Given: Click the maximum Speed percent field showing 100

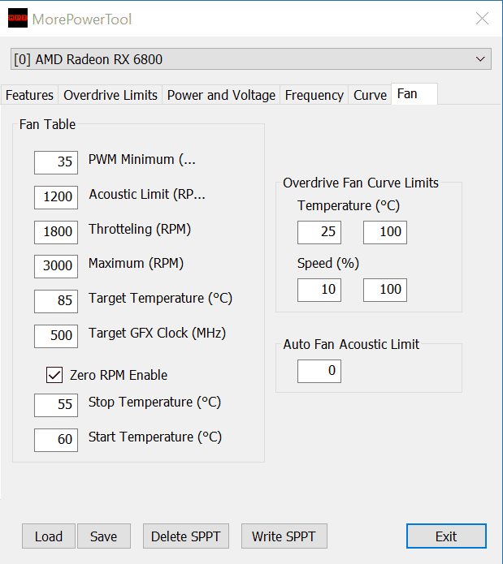Looking at the screenshot, I should [x=385, y=290].
